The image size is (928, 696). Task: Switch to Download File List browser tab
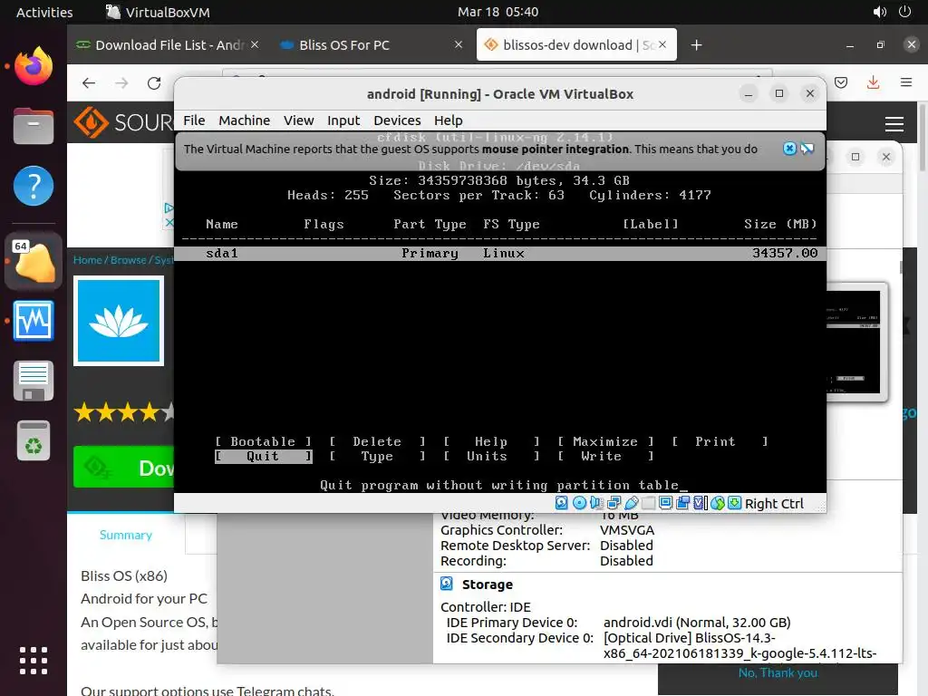[167, 45]
